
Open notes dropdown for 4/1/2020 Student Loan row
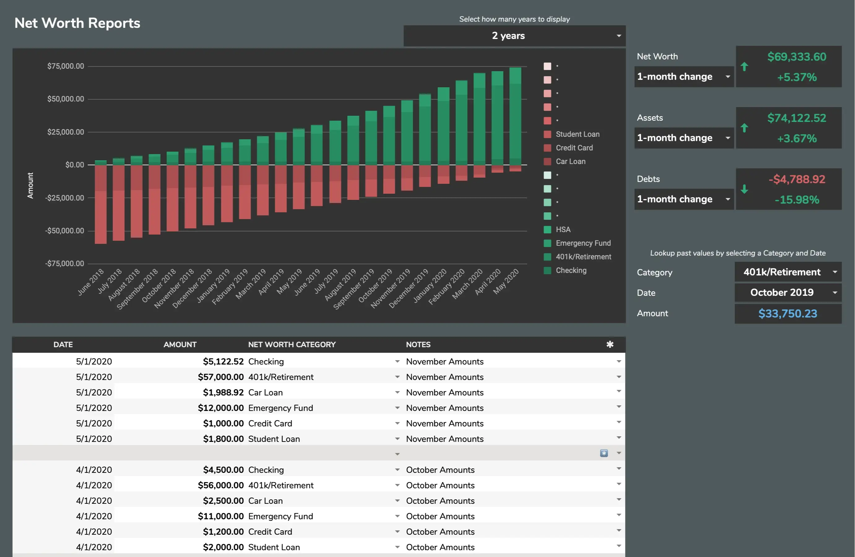(619, 546)
